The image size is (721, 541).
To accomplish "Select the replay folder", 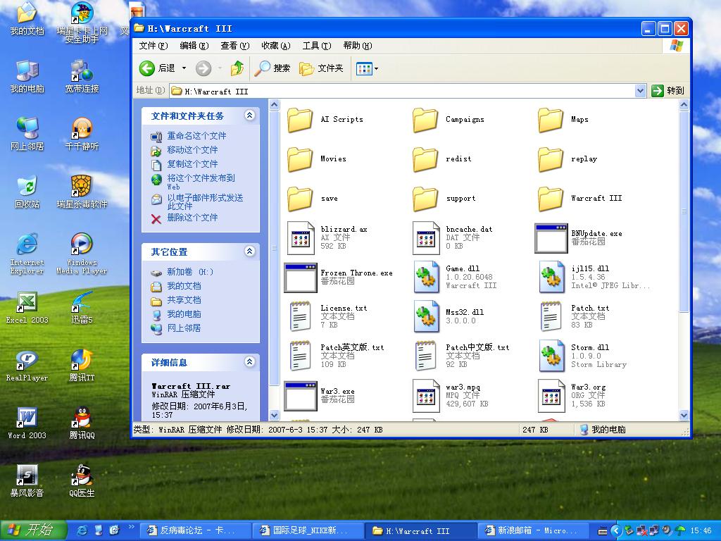I will [x=568, y=159].
